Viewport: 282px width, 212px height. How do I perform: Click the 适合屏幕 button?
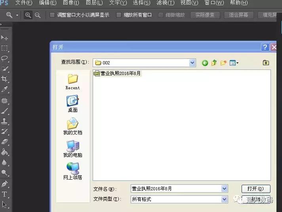239,15
